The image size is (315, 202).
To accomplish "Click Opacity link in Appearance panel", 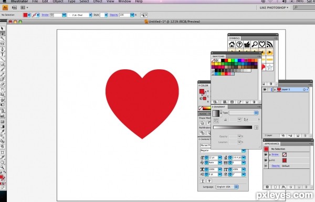I will coord(276,166).
